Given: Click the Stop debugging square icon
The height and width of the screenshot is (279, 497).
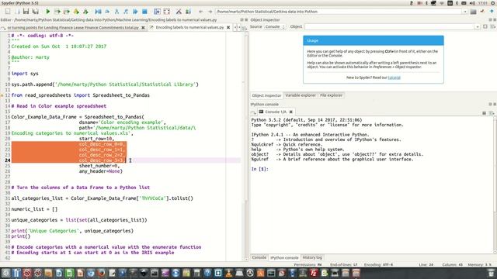Looking at the screenshot, I should (x=144, y=12).
